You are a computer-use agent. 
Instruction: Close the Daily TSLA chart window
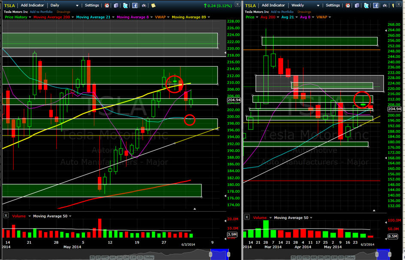tap(237, 4)
